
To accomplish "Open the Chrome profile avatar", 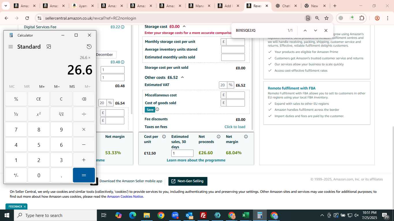I will tap(377, 18).
